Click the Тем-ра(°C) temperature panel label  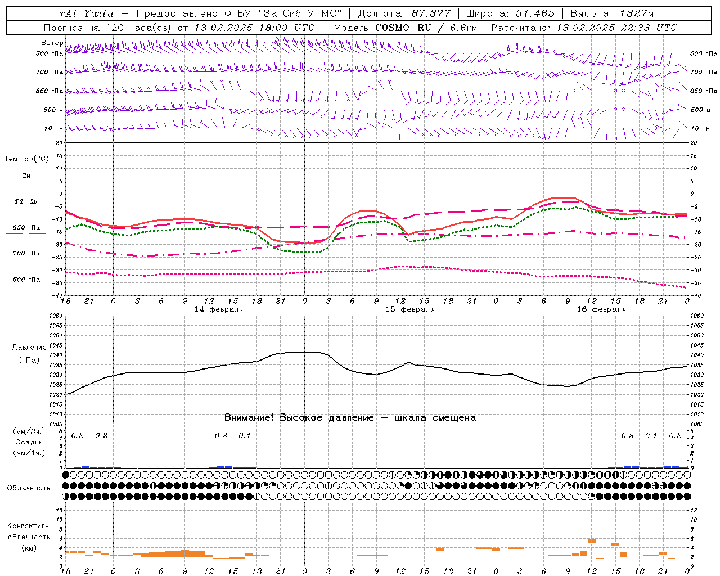tap(26, 159)
